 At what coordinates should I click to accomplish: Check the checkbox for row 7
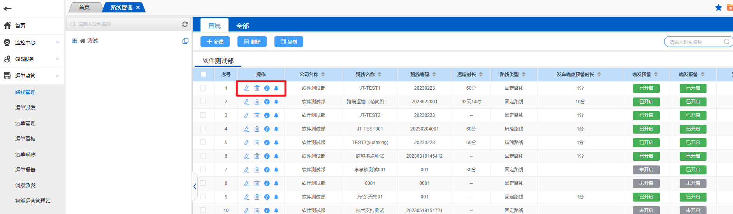(203, 169)
